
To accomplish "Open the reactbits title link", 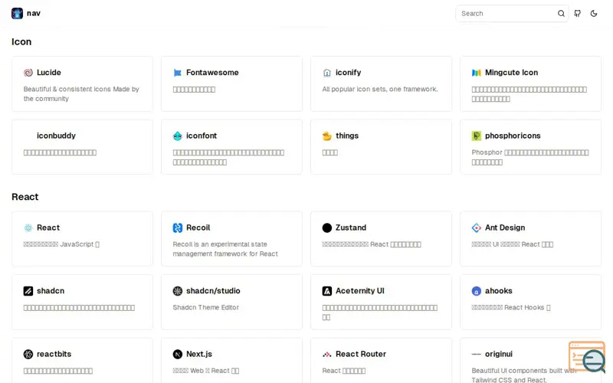I will (x=54, y=355).
